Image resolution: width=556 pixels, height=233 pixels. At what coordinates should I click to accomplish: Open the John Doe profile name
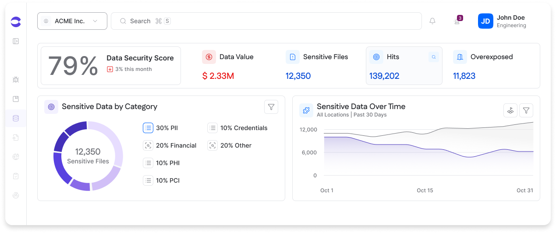(511, 18)
